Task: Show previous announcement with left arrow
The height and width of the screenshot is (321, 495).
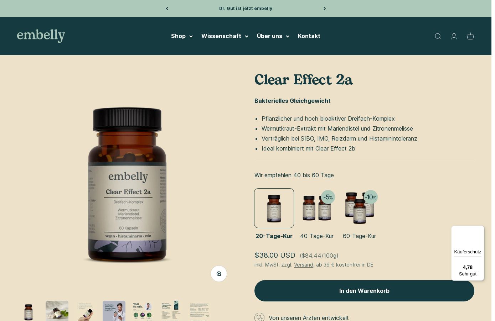Action: tap(167, 9)
